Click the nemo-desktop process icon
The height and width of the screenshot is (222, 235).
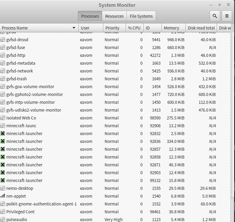[x=3, y=188]
